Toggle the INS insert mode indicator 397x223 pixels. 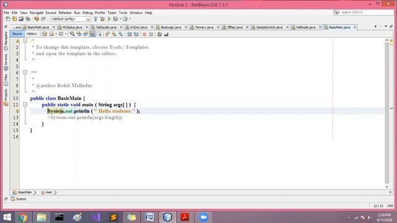(x=391, y=206)
